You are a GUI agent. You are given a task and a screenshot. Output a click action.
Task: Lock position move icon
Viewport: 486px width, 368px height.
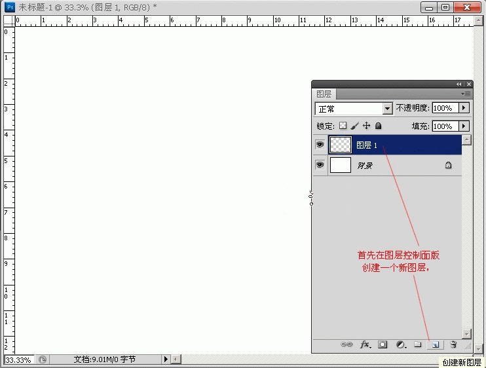tap(366, 126)
